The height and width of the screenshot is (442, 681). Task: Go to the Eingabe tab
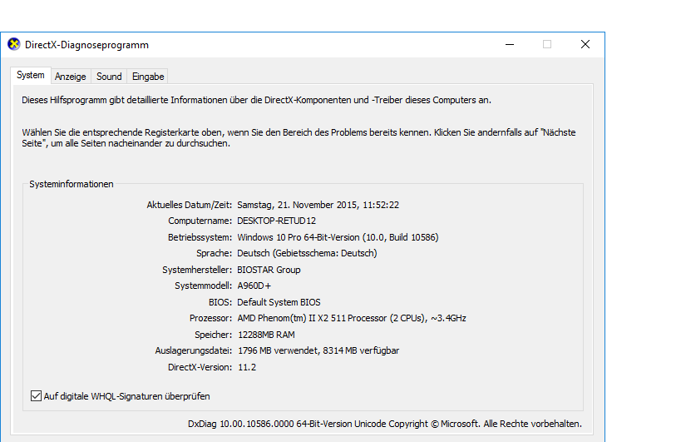(148, 77)
